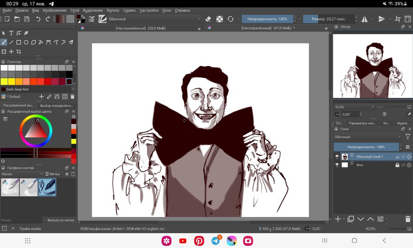Open the 'Няnян' brush tag dropdown

pos(22,174)
